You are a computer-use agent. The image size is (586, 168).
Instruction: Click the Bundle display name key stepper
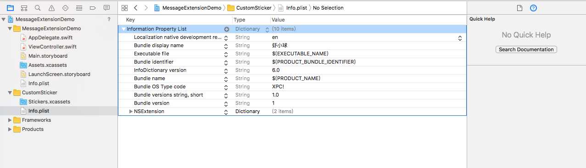(226, 46)
